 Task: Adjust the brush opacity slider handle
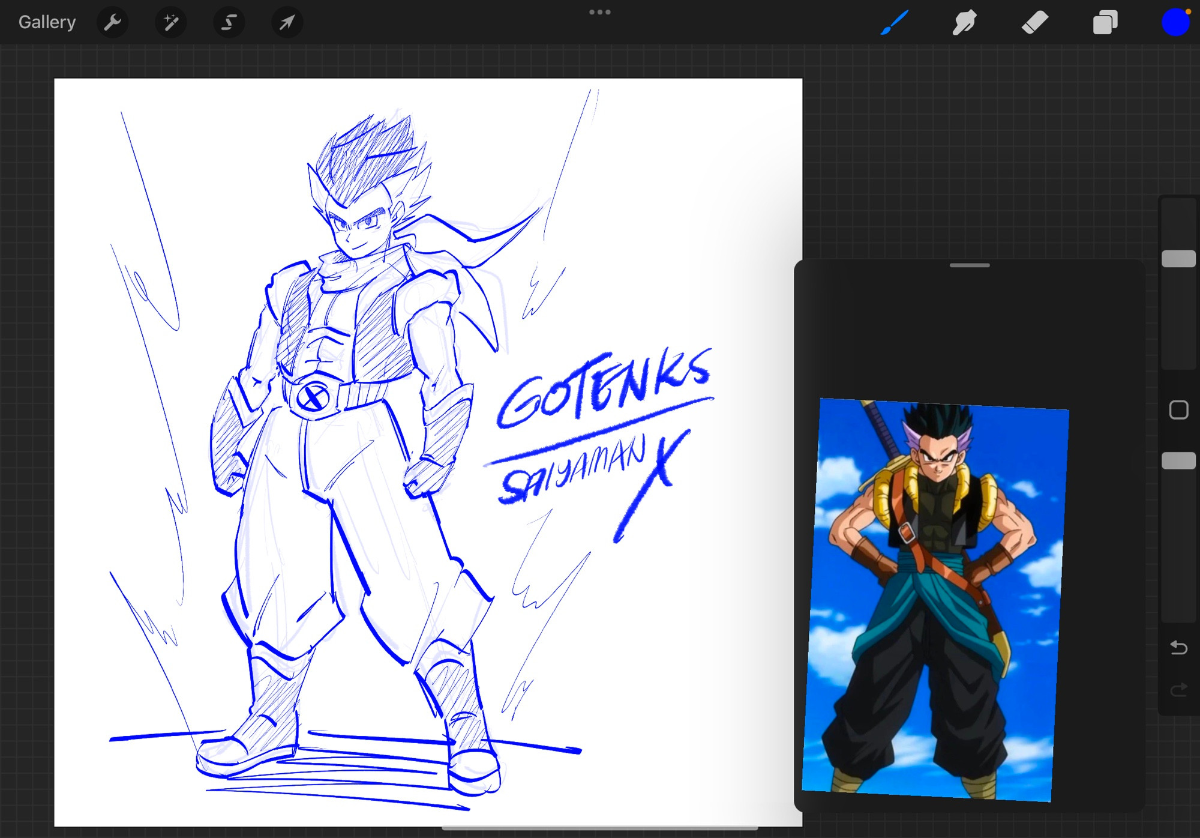pyautogui.click(x=1179, y=461)
